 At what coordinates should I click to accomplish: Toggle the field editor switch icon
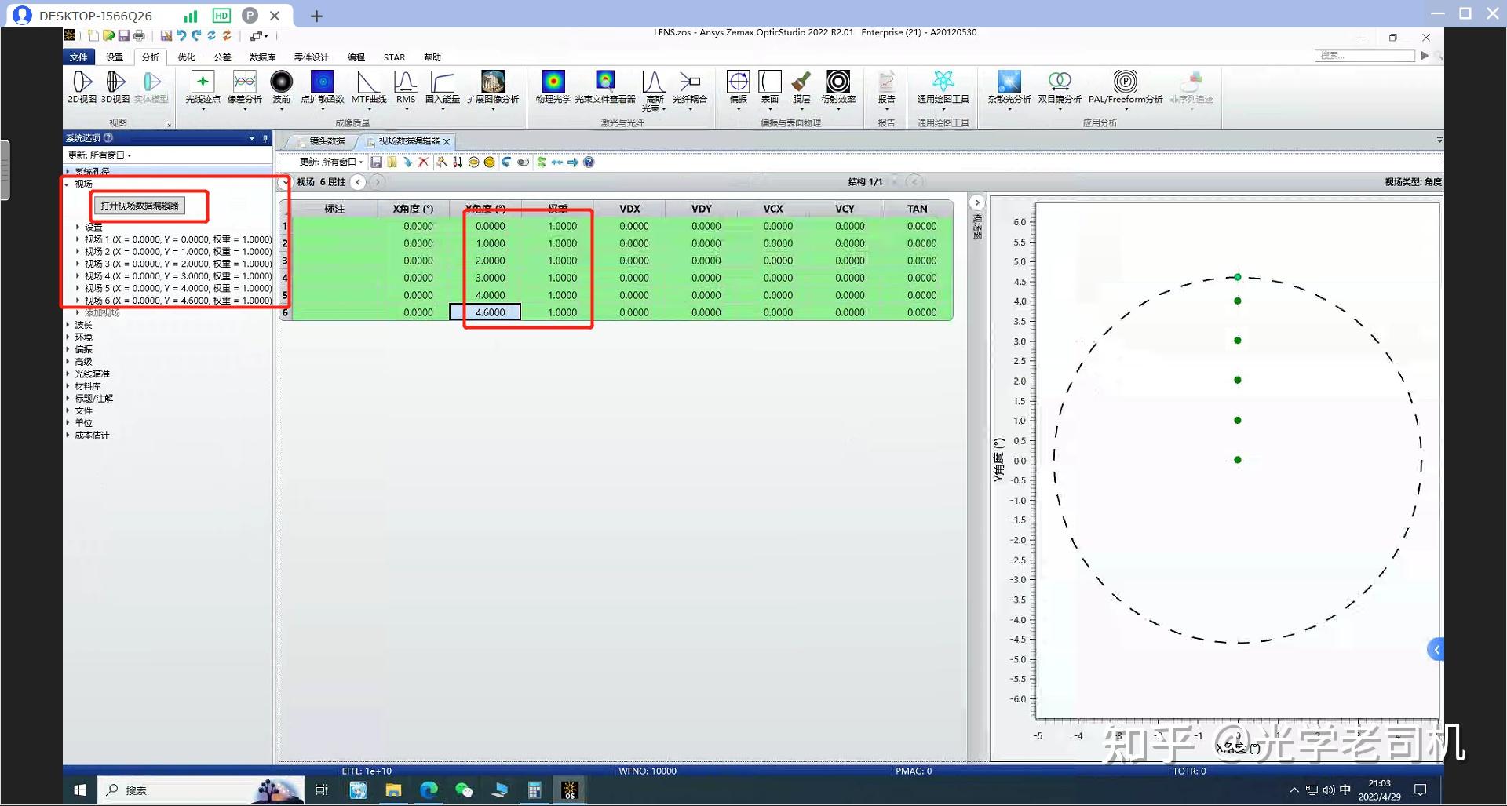tap(524, 162)
